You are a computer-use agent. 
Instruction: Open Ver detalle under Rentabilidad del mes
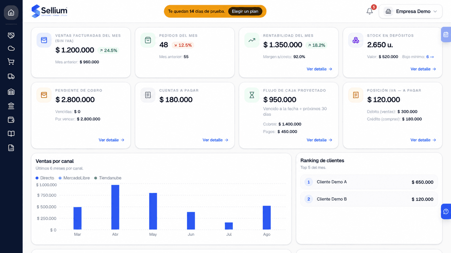pyautogui.click(x=320, y=69)
